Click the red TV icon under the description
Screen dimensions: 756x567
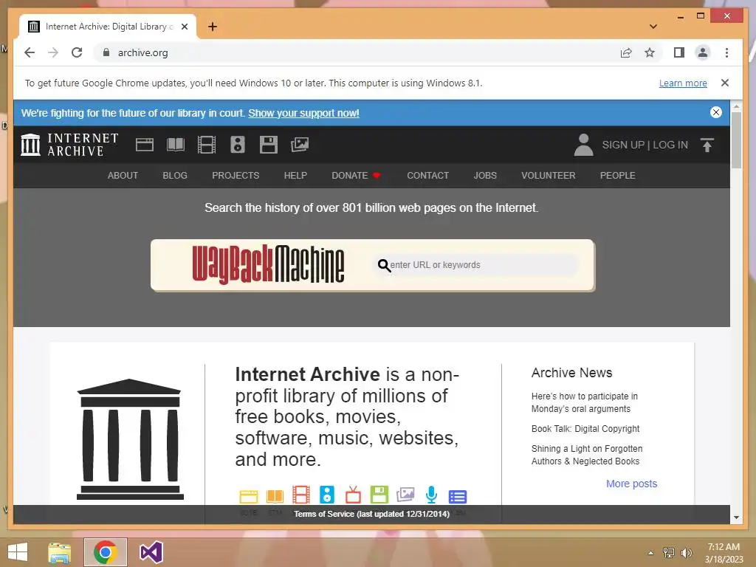pos(353,495)
